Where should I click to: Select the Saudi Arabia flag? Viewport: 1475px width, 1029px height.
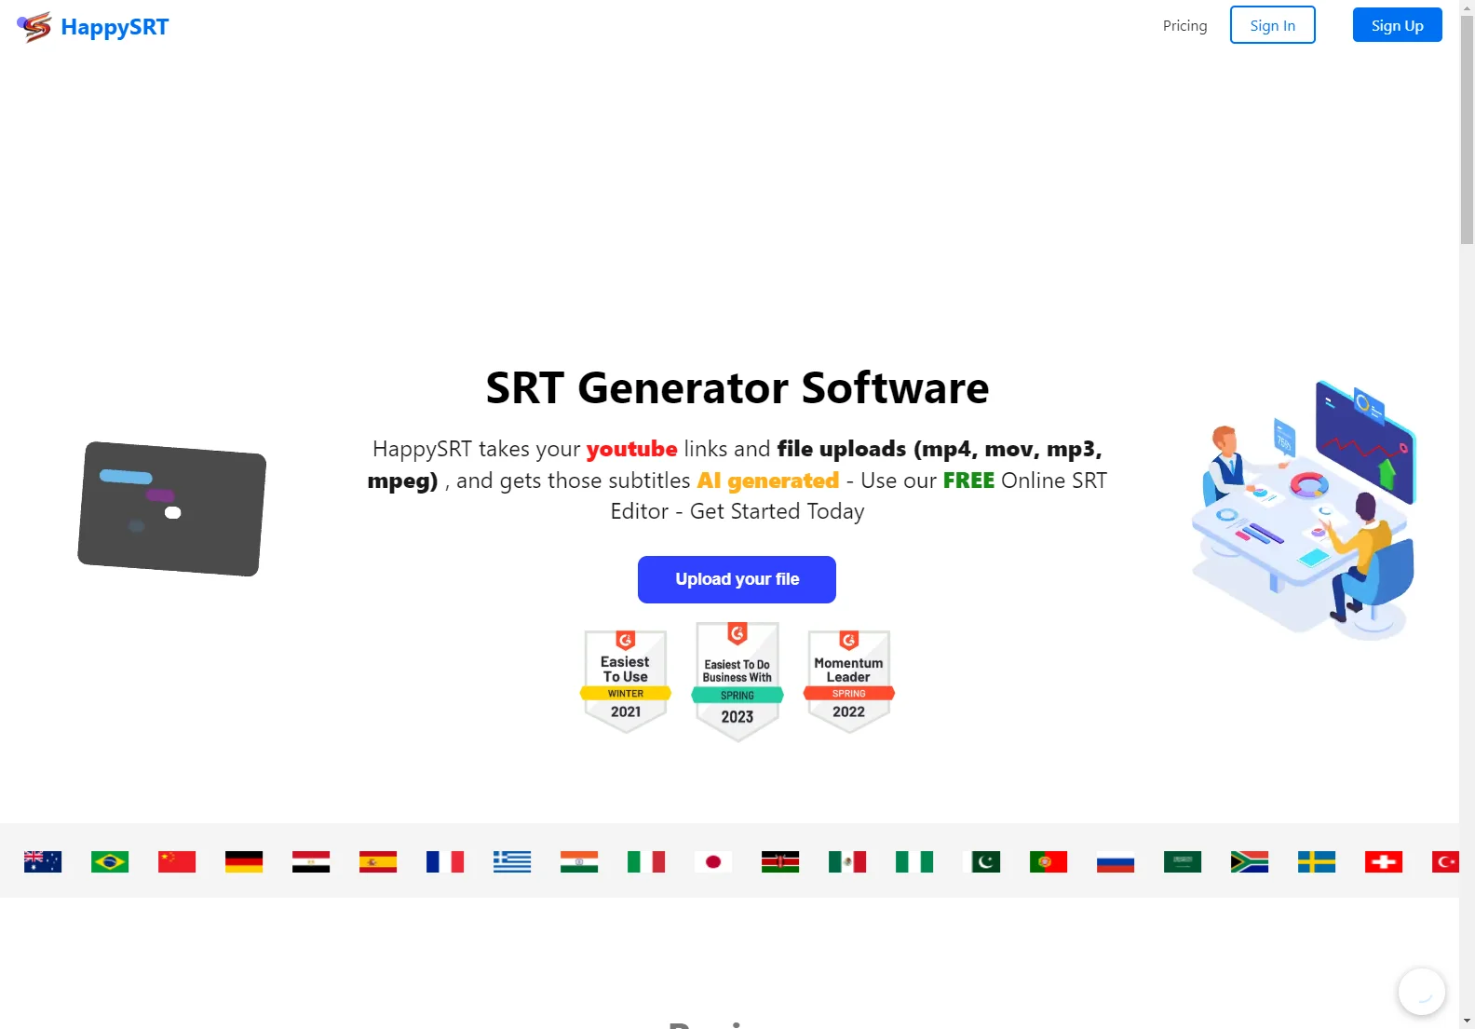1183,861
